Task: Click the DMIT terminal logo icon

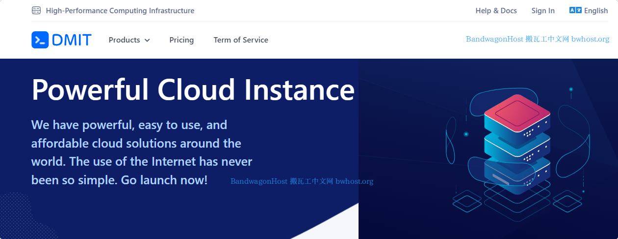Action: [40, 40]
